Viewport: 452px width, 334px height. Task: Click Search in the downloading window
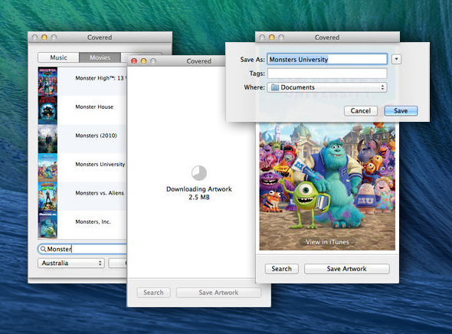pyautogui.click(x=153, y=293)
